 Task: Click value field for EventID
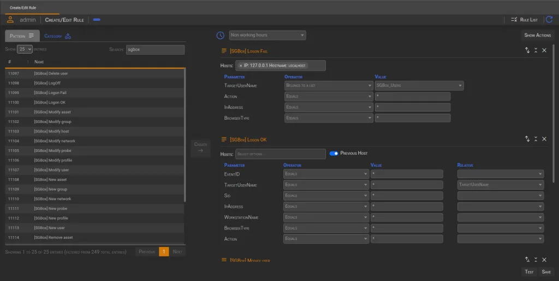pos(407,174)
